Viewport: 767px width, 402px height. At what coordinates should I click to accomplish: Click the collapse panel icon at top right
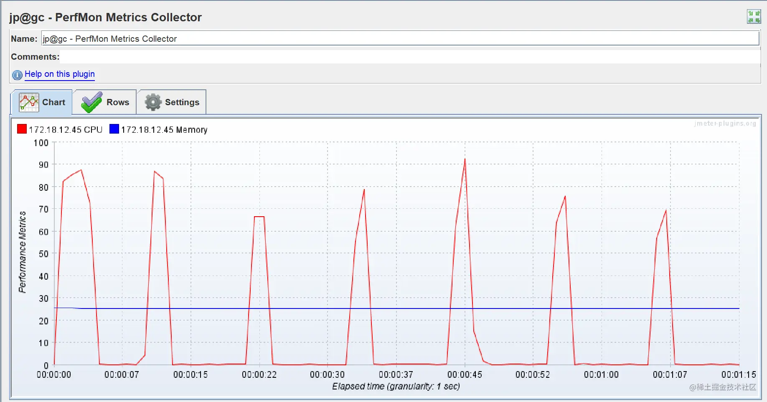pos(754,17)
